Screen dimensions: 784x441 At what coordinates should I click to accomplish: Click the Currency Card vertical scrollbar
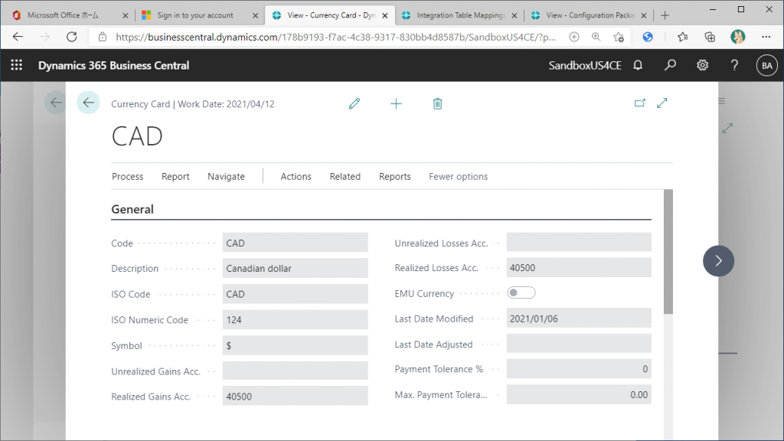[668, 251]
